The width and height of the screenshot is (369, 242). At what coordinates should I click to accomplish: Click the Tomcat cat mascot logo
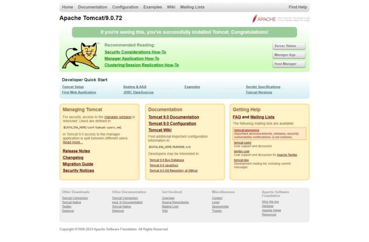[x=81, y=56]
